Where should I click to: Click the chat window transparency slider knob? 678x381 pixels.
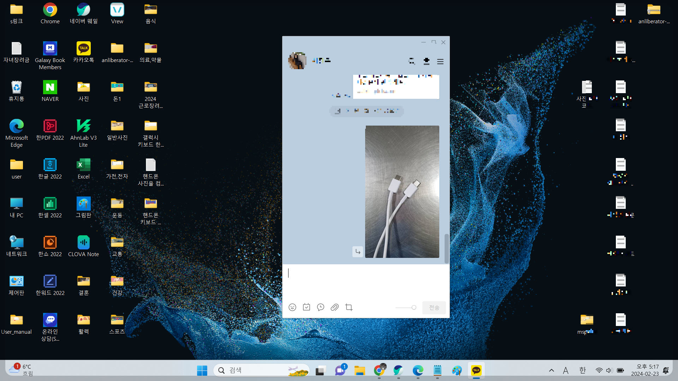(x=414, y=308)
